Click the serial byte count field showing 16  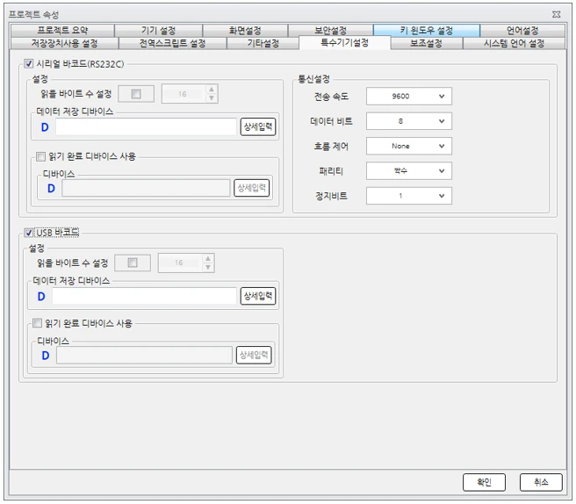184,94
